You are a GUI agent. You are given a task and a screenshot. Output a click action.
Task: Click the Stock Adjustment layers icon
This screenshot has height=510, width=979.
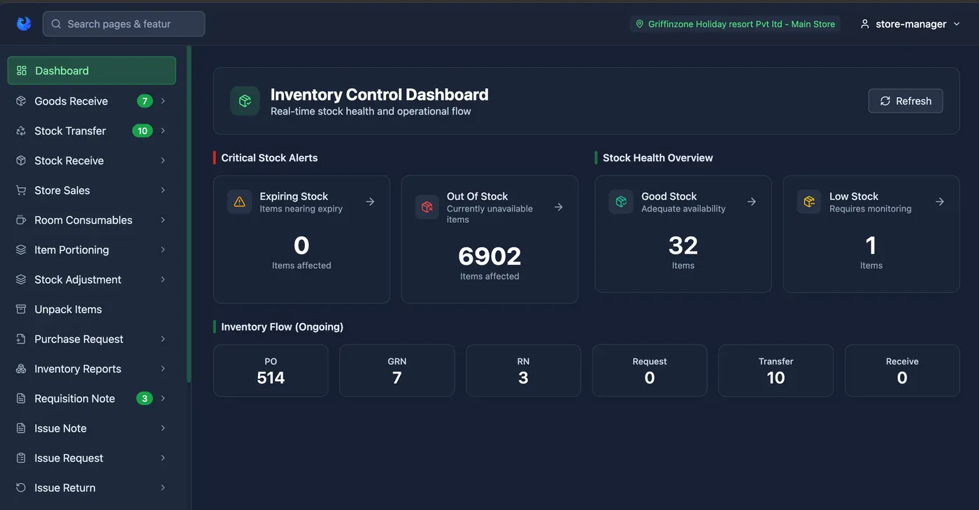click(21, 279)
